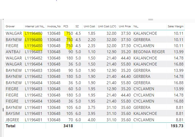The image size is (195, 137).
Task: Click total sales margin 193.73
Action: 177,126
